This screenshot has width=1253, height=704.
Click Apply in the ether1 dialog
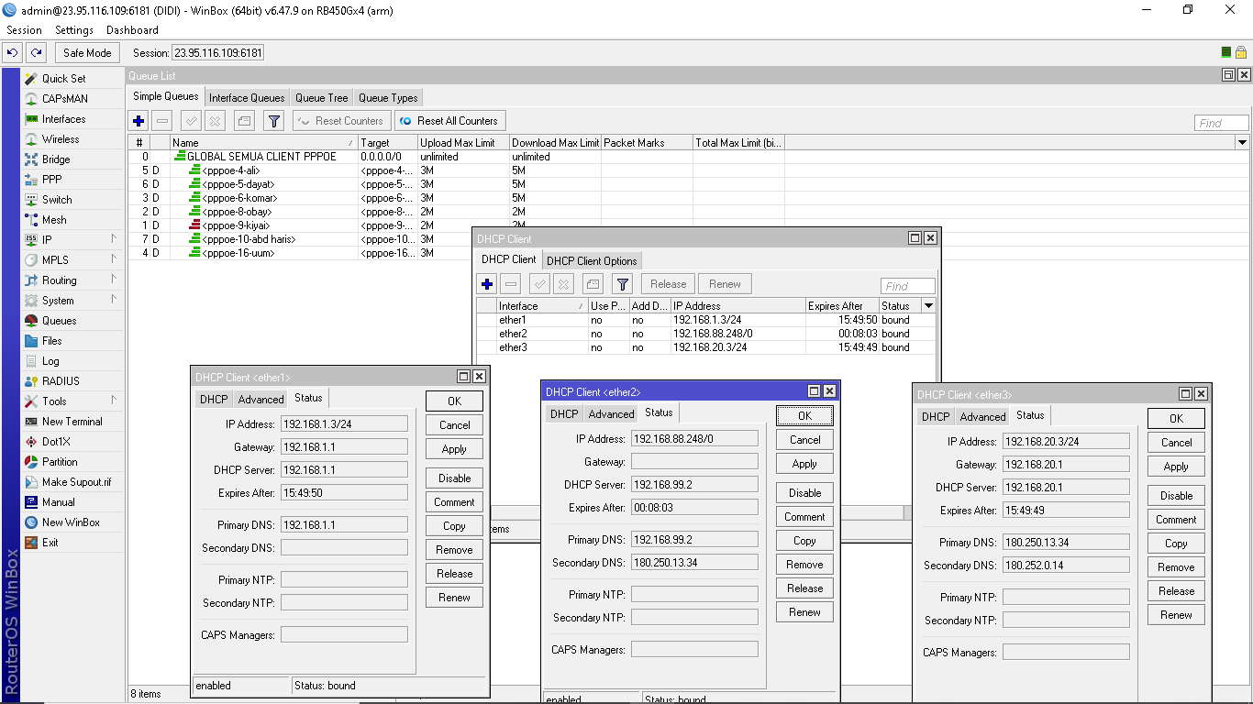pos(454,449)
